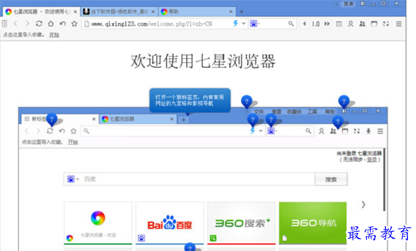The image size is (416, 251).
Task: Close the 当下软件园 tab
Action: point(153,12)
